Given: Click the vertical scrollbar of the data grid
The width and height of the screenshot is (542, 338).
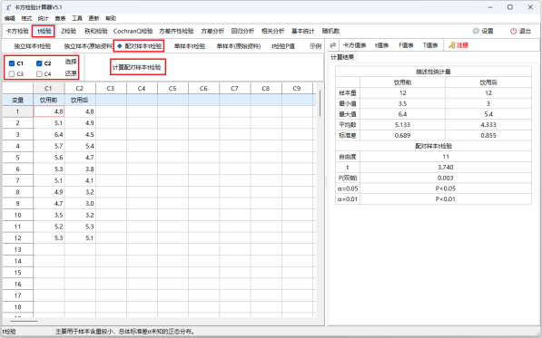Looking at the screenshot, I should tap(320, 103).
